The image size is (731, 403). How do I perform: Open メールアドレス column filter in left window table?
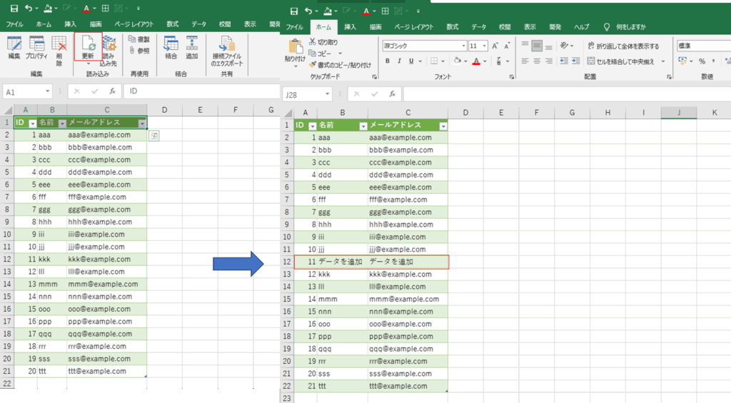point(142,123)
